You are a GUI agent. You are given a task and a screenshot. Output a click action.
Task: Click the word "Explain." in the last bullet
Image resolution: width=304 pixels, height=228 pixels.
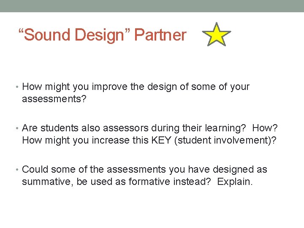[234, 182]
